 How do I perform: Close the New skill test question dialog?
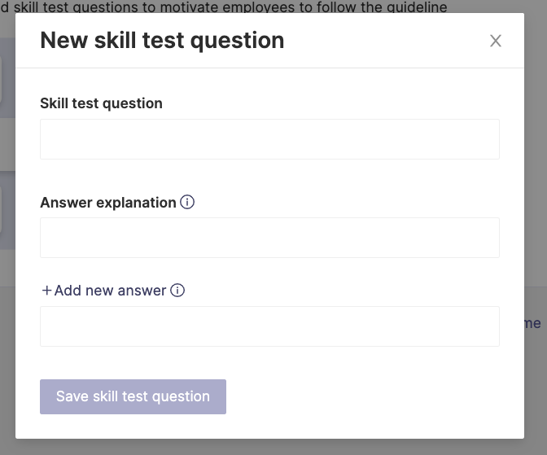(x=496, y=41)
